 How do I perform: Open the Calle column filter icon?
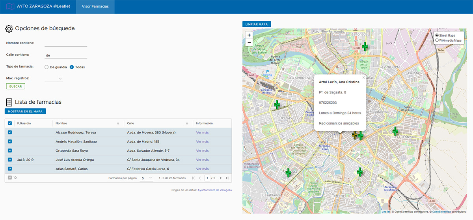point(187,123)
